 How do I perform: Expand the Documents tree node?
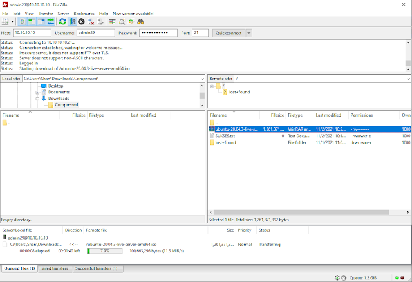click(37, 93)
